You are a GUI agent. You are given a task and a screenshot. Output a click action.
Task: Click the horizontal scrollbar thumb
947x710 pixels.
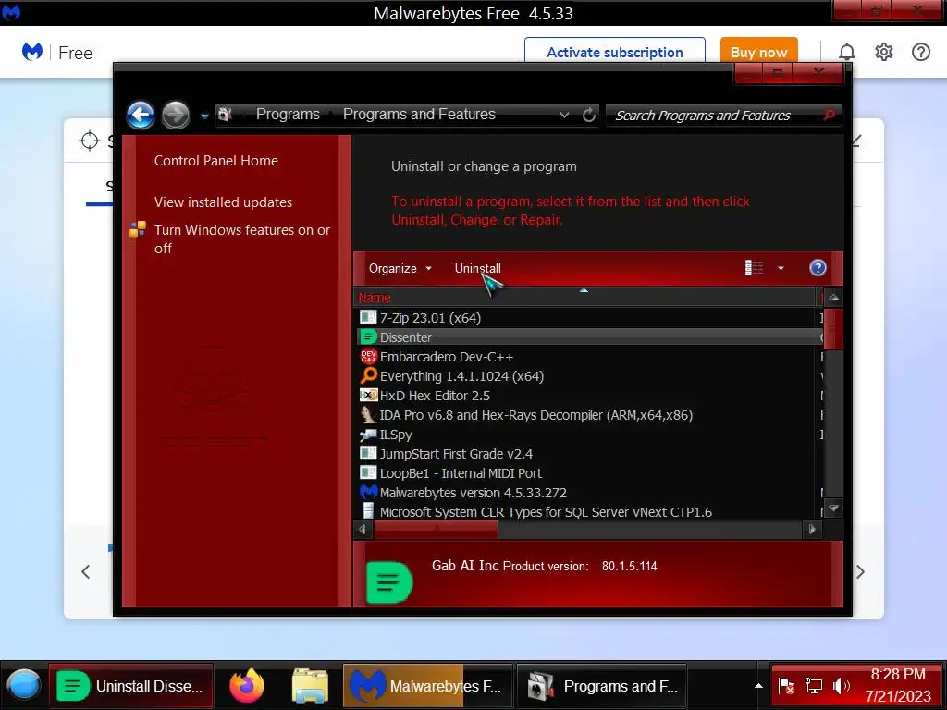pos(437,530)
